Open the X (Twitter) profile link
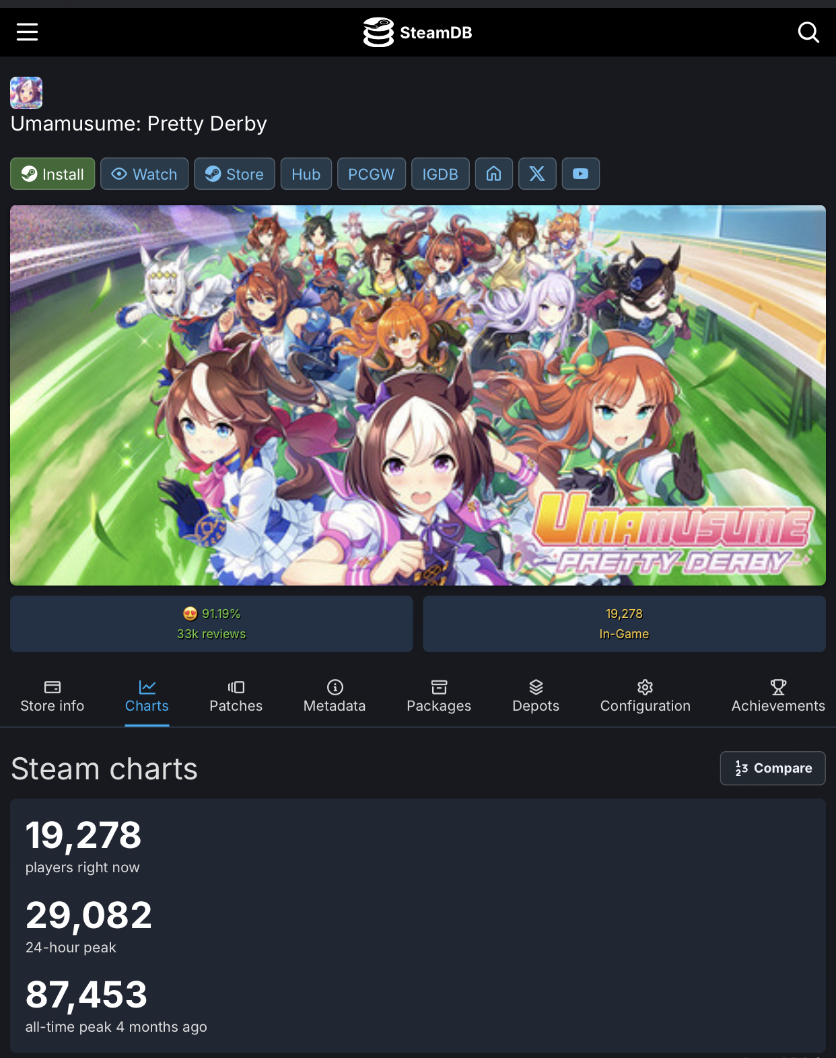This screenshot has height=1058, width=836. [537, 174]
